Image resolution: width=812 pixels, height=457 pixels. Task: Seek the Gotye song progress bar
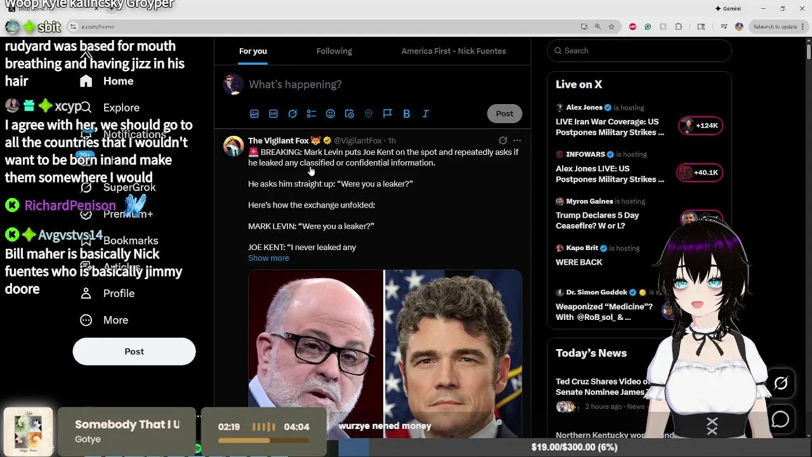264,440
